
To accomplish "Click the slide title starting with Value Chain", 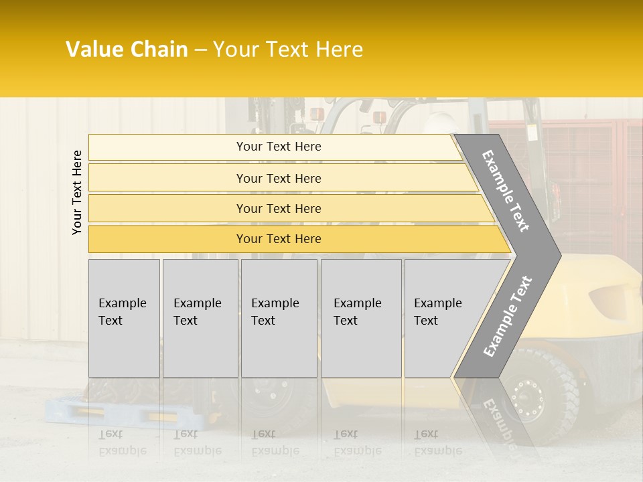I will (x=214, y=50).
